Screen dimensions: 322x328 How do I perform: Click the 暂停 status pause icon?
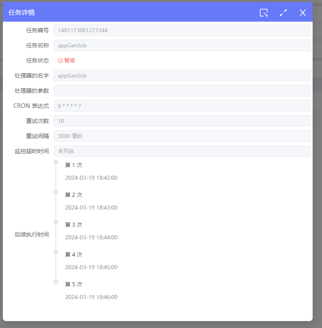tap(60, 61)
